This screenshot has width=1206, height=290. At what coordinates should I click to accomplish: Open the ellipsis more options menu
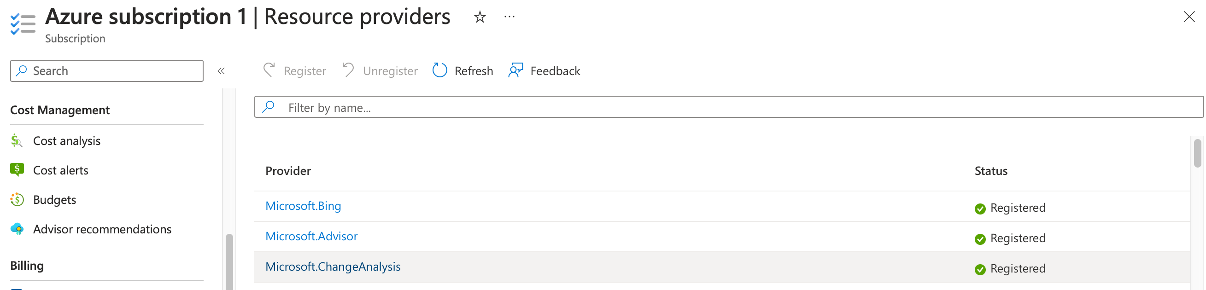(509, 17)
